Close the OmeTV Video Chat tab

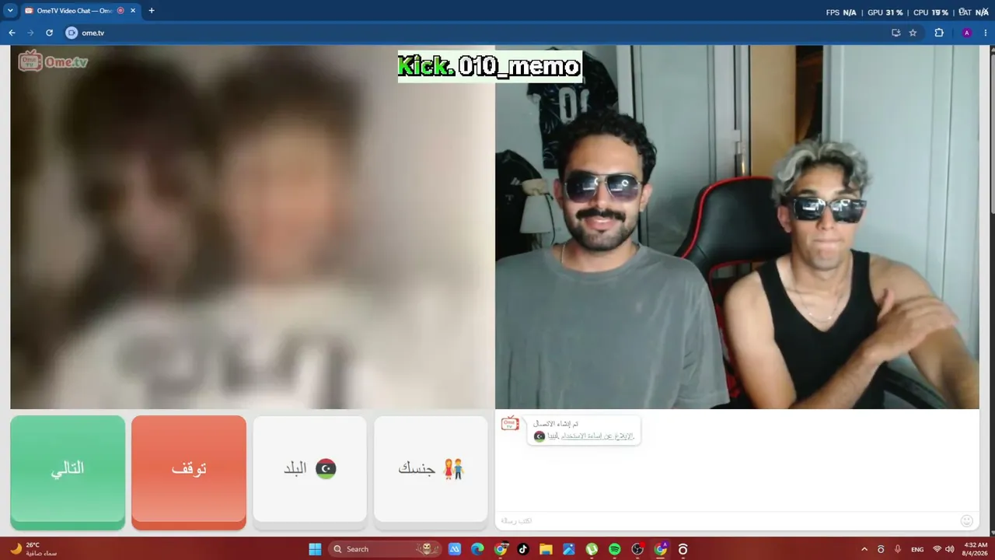132,11
